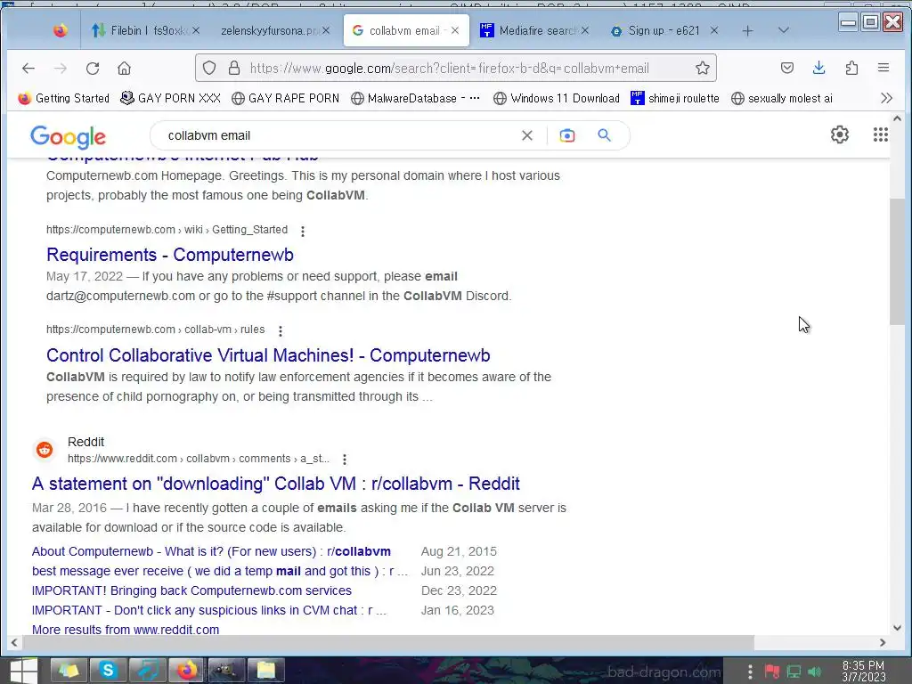Open options for Getting_Started result
The image size is (912, 684).
coord(303,231)
